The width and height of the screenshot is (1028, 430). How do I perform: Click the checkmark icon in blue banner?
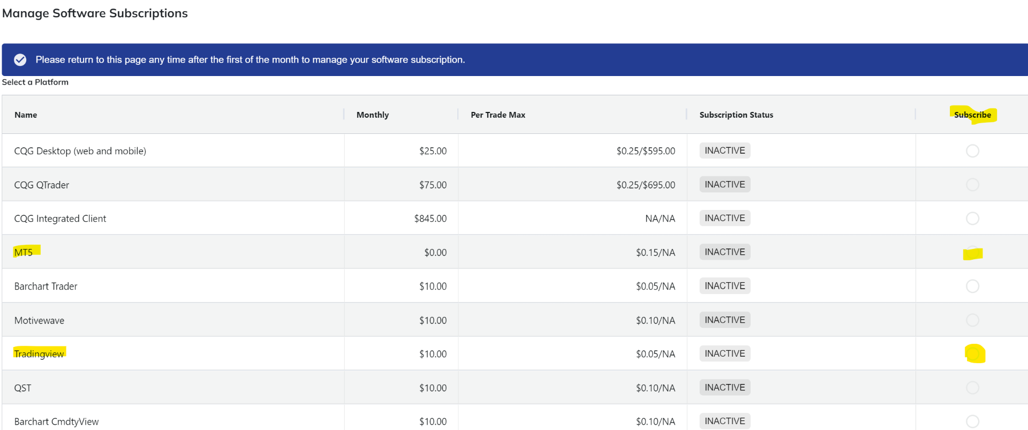point(20,60)
